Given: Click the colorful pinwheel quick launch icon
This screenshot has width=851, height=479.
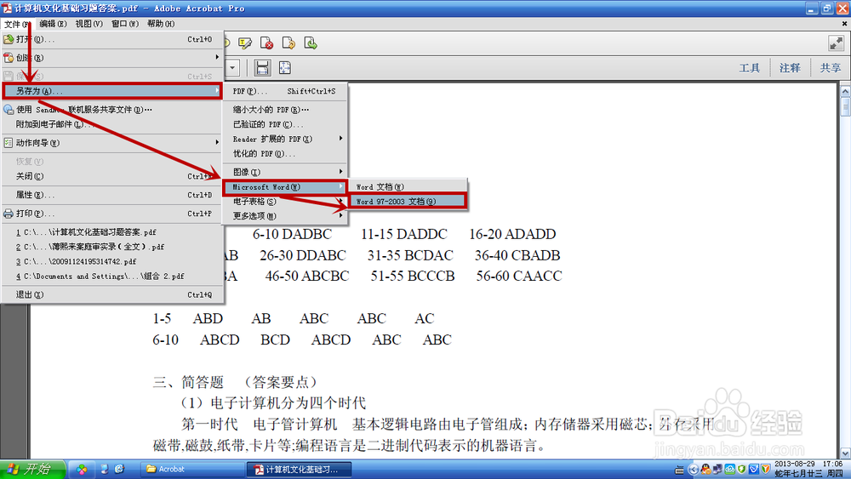Looking at the screenshot, I should 82,470.
